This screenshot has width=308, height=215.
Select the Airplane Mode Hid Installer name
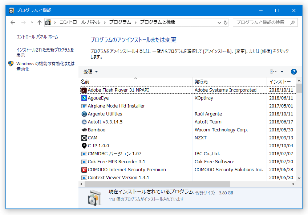pos(116,106)
